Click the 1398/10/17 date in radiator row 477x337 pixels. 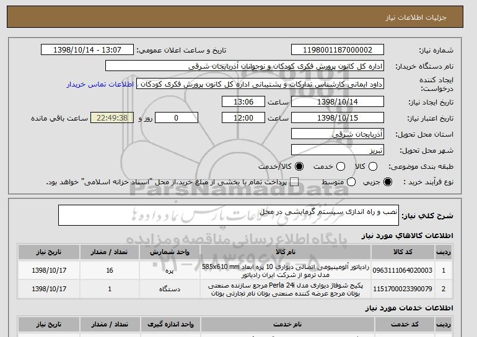click(49, 270)
